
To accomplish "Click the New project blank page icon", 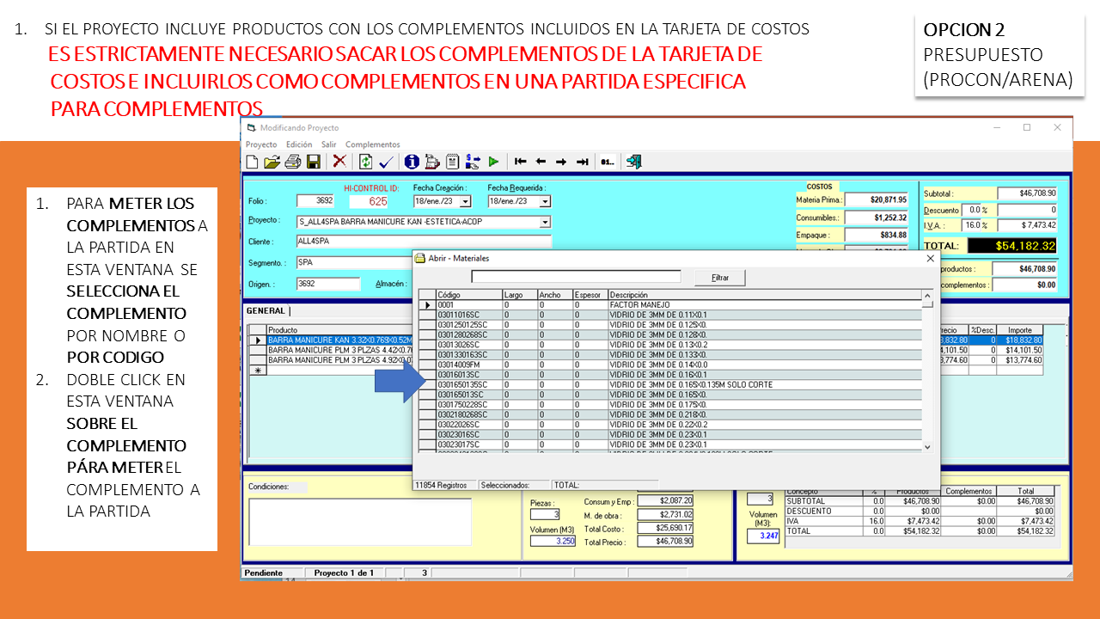I will (252, 162).
